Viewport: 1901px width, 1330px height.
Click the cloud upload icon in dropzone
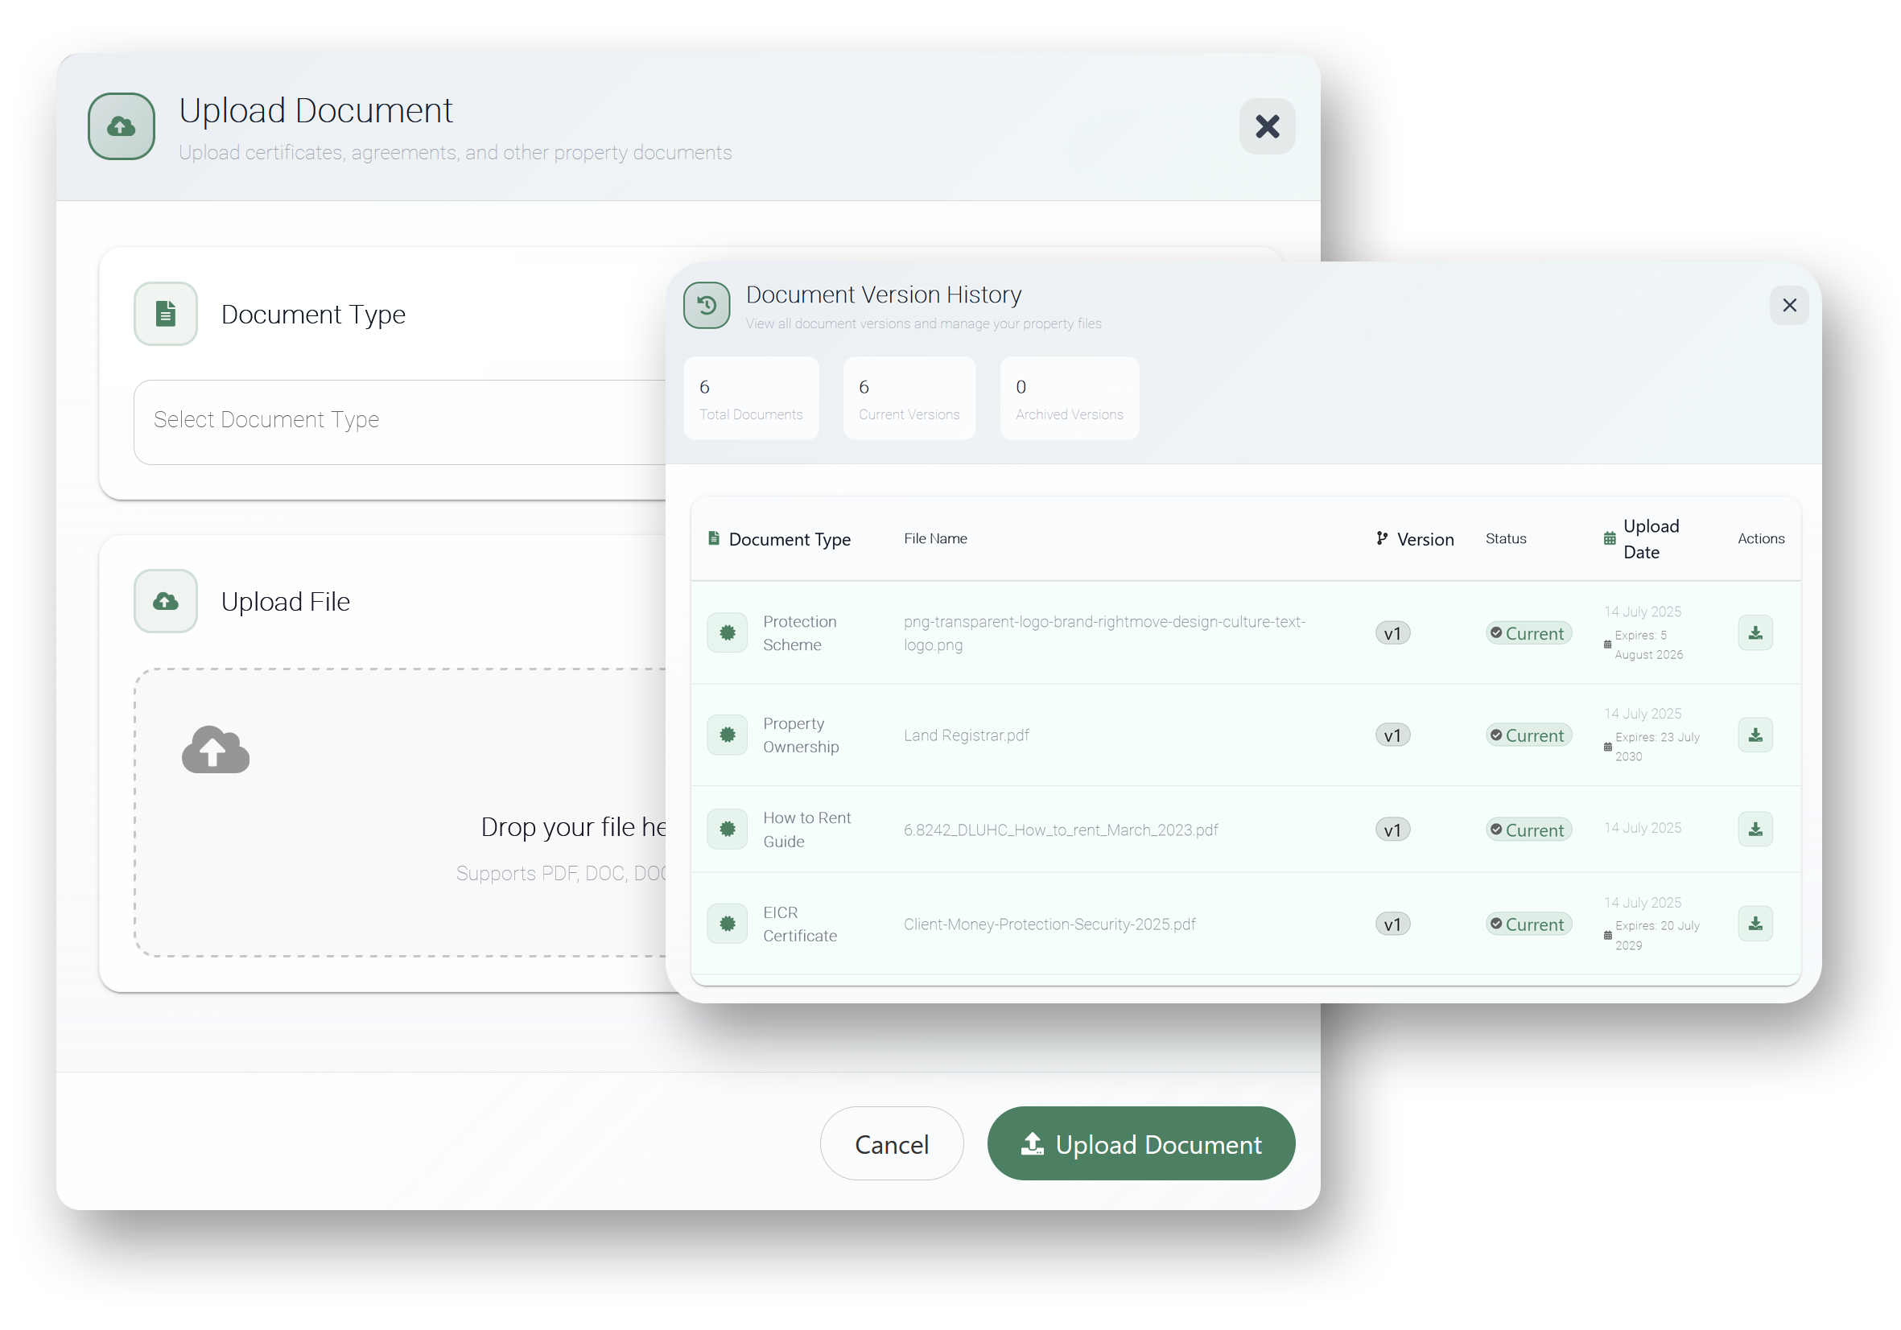coord(215,750)
